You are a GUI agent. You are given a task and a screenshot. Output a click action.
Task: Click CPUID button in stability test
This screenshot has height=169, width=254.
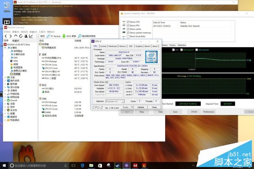coord(194,112)
